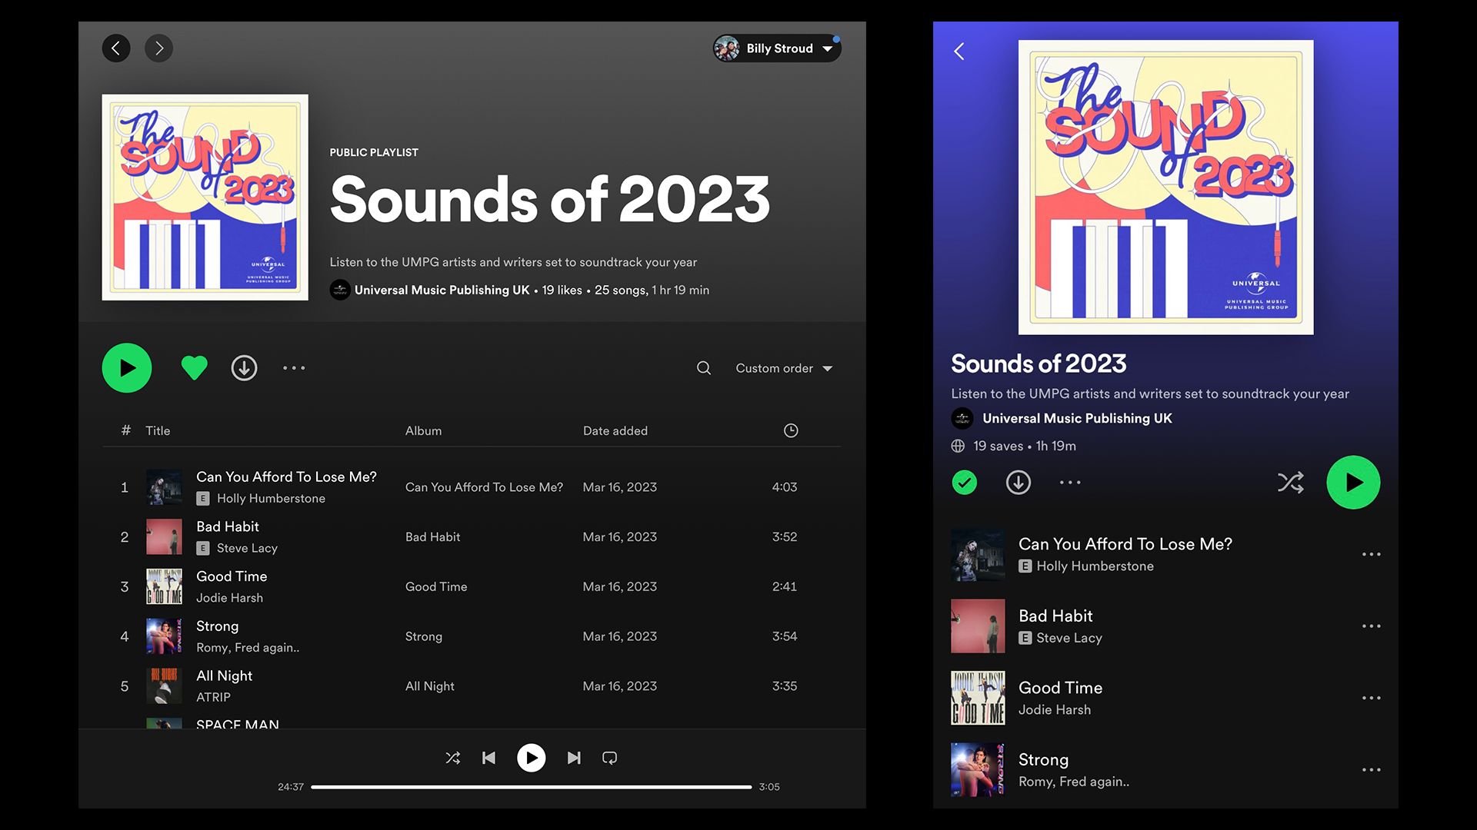Tap the green saved checkmark in mobile view
The image size is (1477, 830).
pos(965,483)
